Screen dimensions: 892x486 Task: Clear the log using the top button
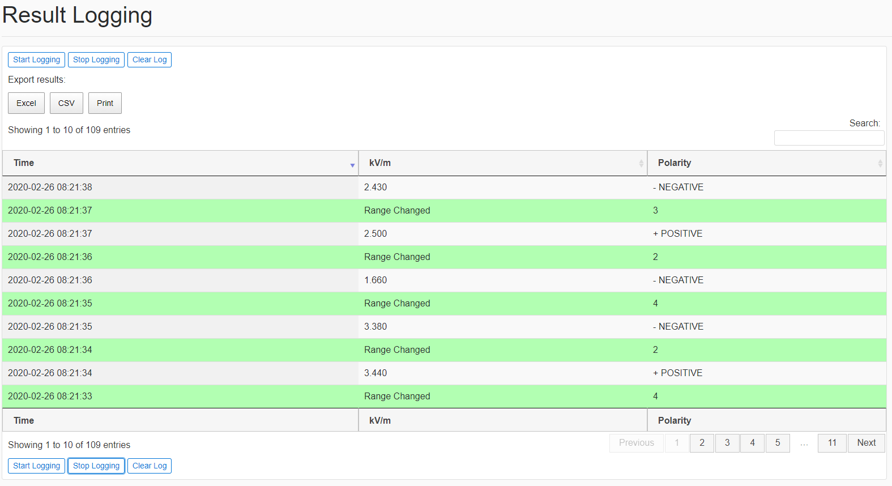pyautogui.click(x=150, y=59)
